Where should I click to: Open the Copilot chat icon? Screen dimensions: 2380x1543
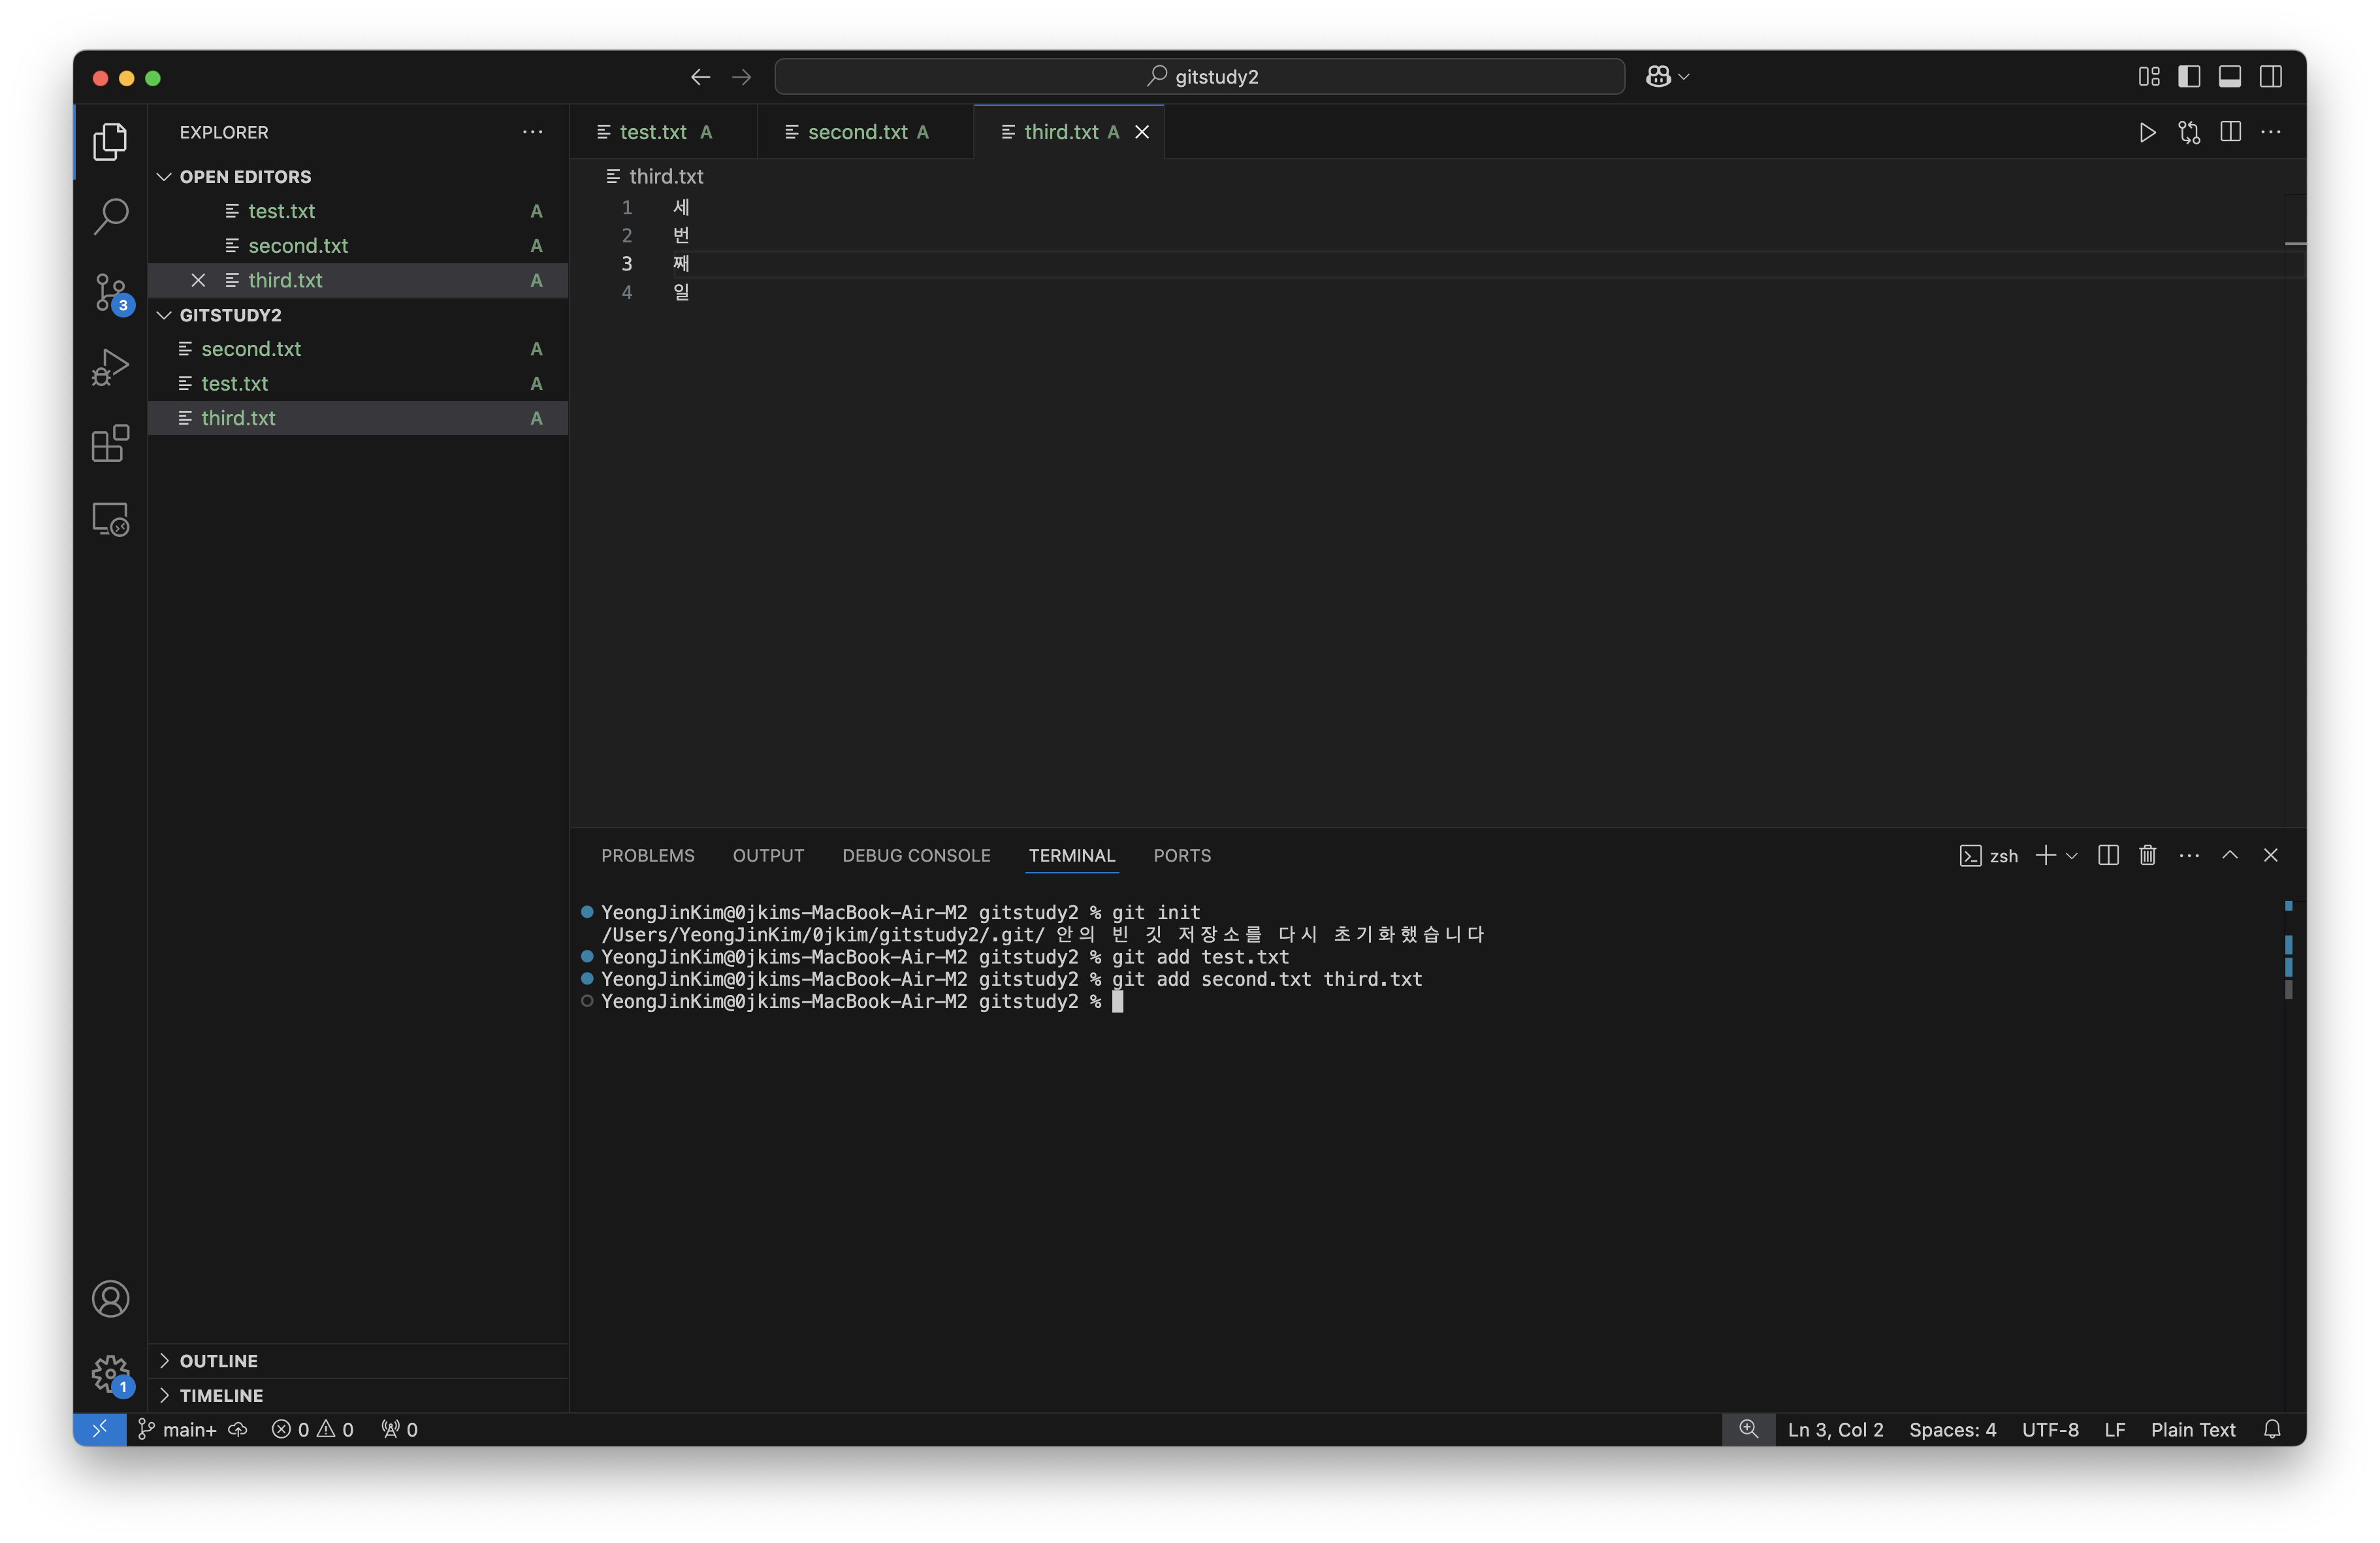click(1658, 77)
